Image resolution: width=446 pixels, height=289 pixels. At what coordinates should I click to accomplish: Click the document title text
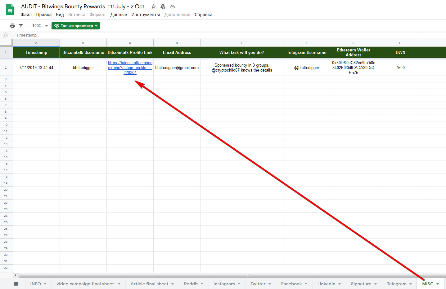point(83,7)
